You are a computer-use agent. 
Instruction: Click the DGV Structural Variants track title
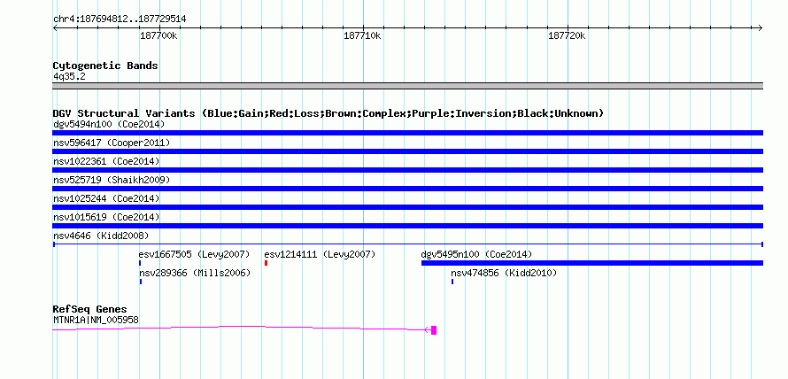click(x=328, y=113)
